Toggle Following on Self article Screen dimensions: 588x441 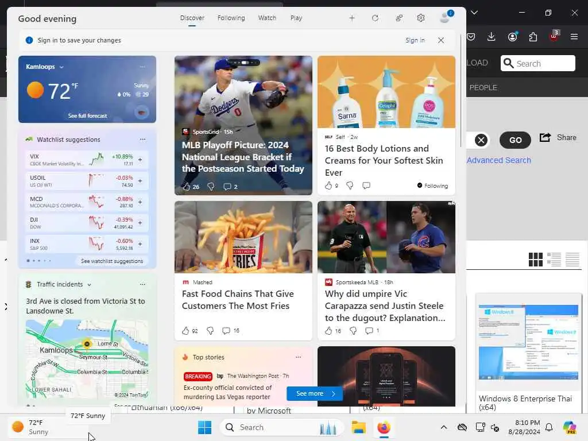point(432,185)
